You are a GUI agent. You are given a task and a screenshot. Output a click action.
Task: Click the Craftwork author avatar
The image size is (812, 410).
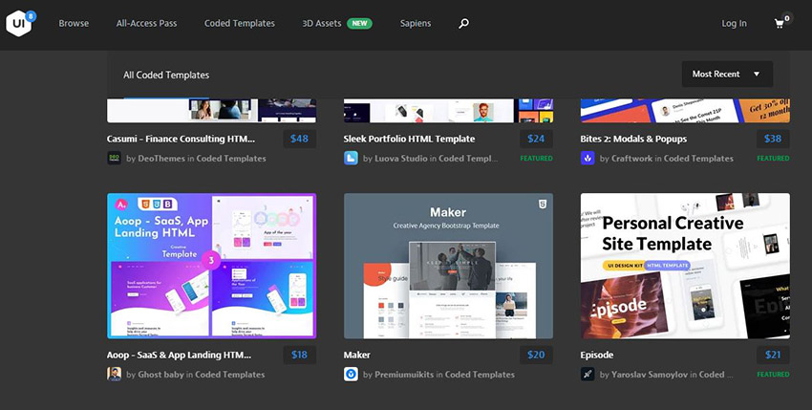pos(588,158)
